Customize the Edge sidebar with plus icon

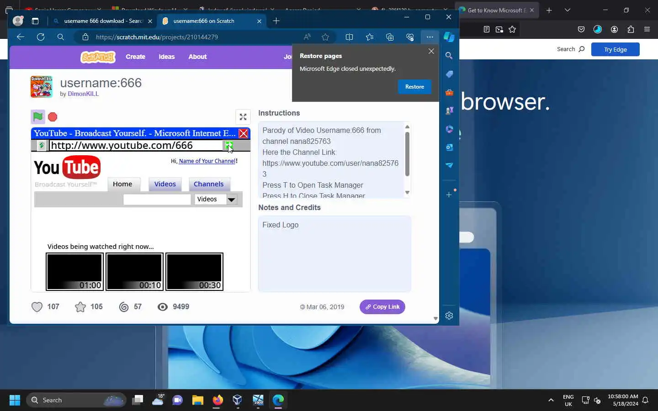pyautogui.click(x=449, y=195)
